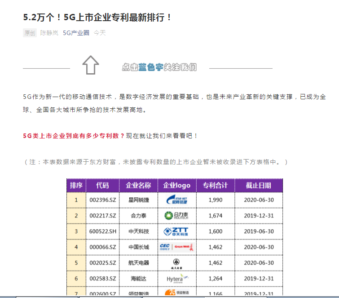This screenshot has height=298, width=339.
Task: Click company name 中国长城
Action: [x=139, y=247]
